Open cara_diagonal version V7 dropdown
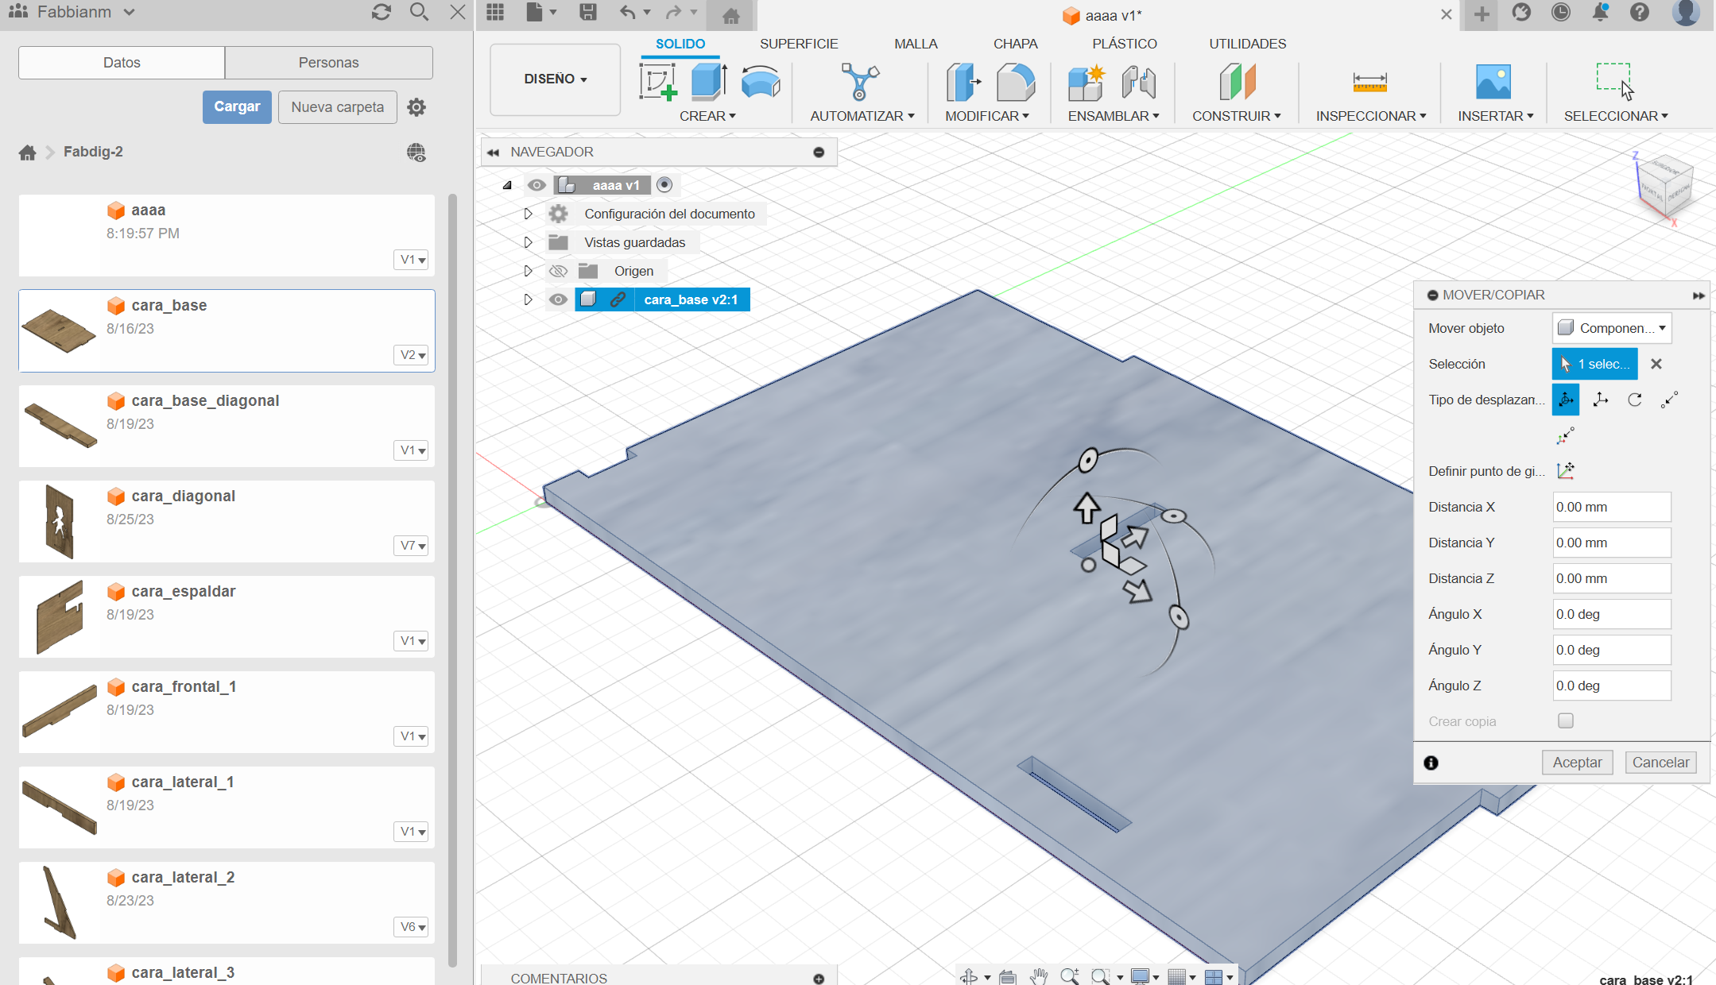Viewport: 1716px width, 985px height. pos(412,546)
